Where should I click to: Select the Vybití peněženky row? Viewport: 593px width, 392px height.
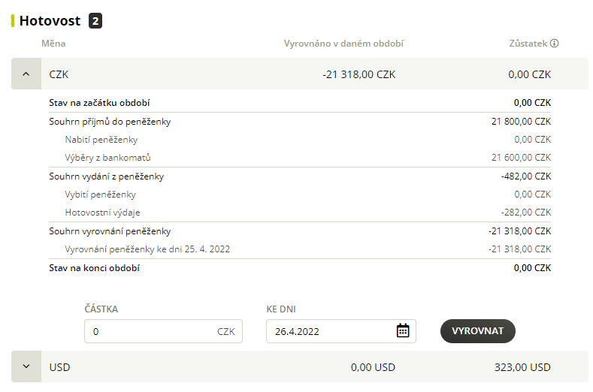[300, 194]
